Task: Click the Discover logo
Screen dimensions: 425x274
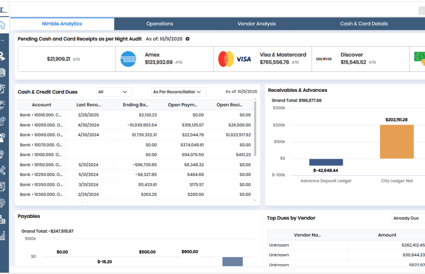Action: (x=324, y=59)
